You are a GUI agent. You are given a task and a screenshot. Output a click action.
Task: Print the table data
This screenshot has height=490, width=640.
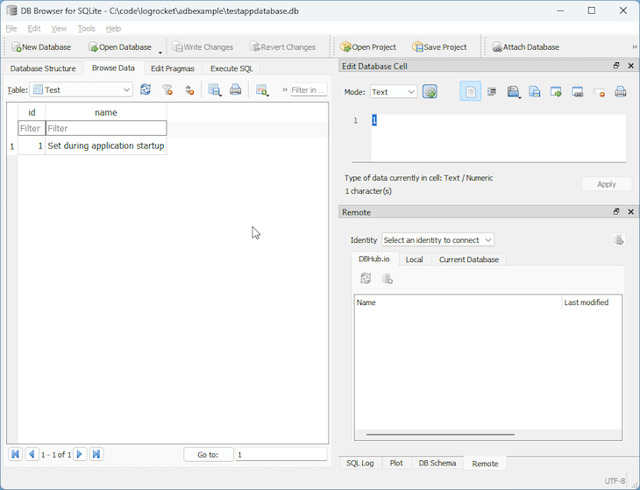coord(235,89)
